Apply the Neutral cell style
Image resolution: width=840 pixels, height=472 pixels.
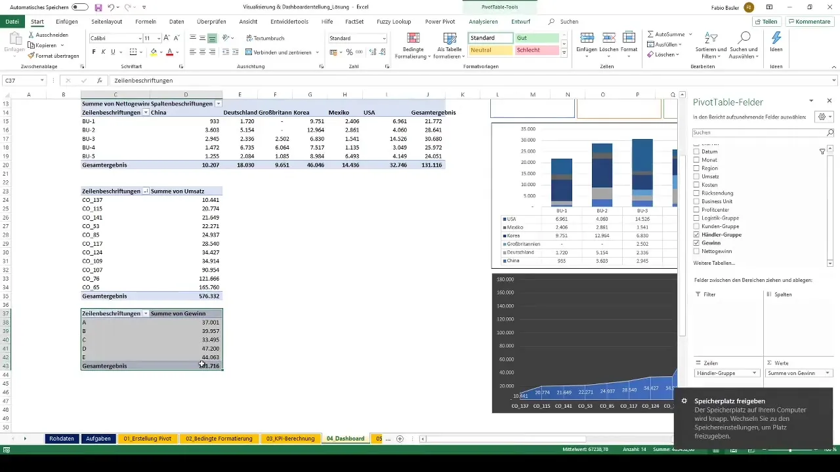coord(490,50)
